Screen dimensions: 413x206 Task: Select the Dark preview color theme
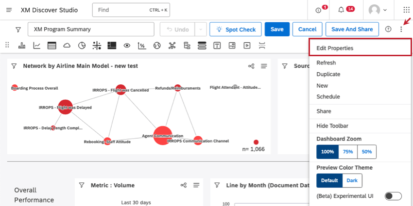352,180
